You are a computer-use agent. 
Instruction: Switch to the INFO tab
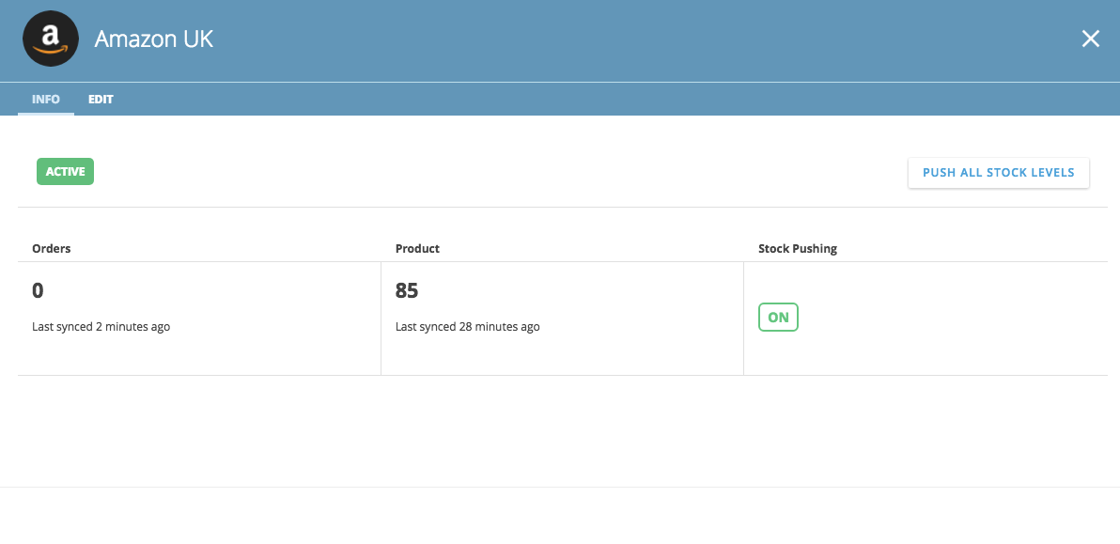(46, 100)
